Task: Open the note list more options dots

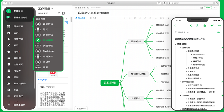Action: [68, 13]
